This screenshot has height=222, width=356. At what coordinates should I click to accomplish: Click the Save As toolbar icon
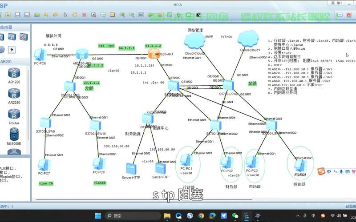[27, 15]
